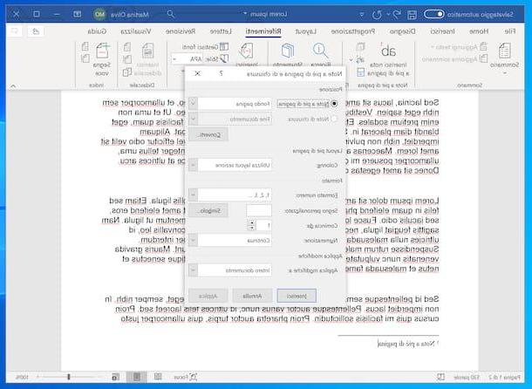532x389 pixels.
Task: Click the Aggiorna sommario icon
Action: (483, 58)
